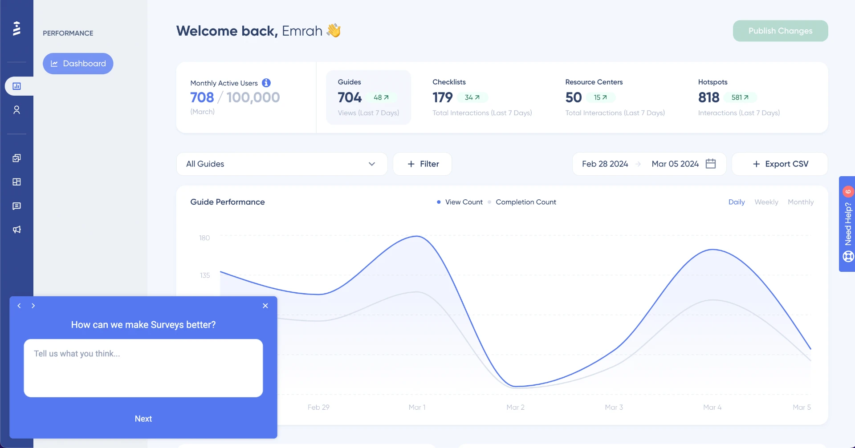Open the survey message sidebar icon
Viewport: 855px width, 448px height.
17,206
